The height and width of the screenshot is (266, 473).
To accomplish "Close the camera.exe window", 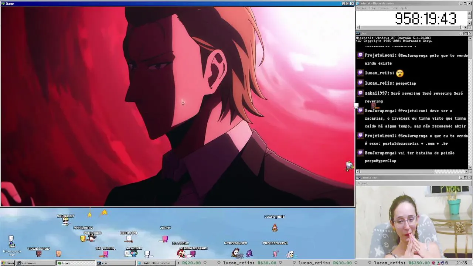I will coord(470,178).
